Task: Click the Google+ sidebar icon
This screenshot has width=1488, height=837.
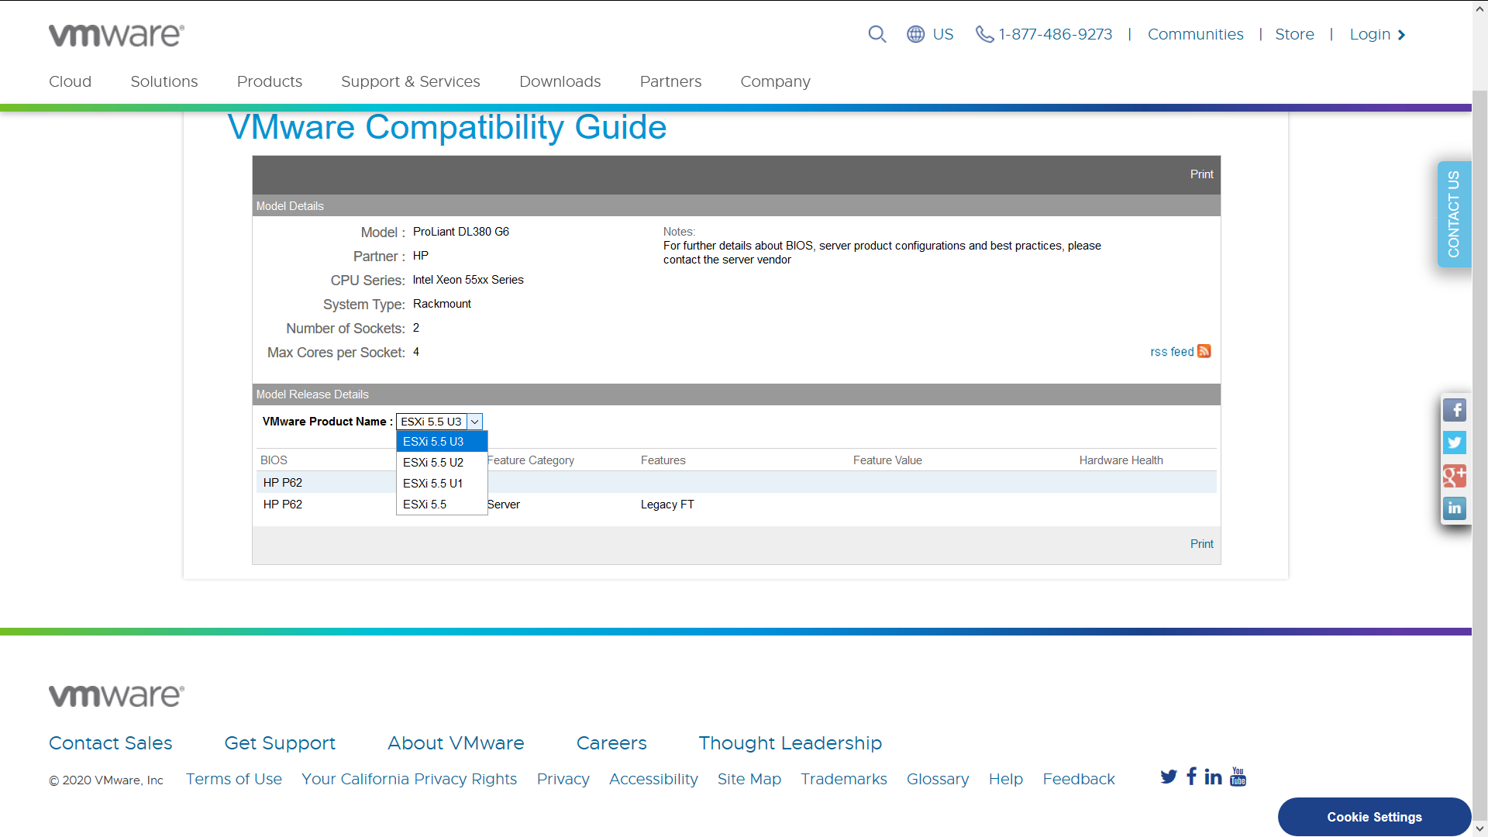Action: click(1455, 476)
